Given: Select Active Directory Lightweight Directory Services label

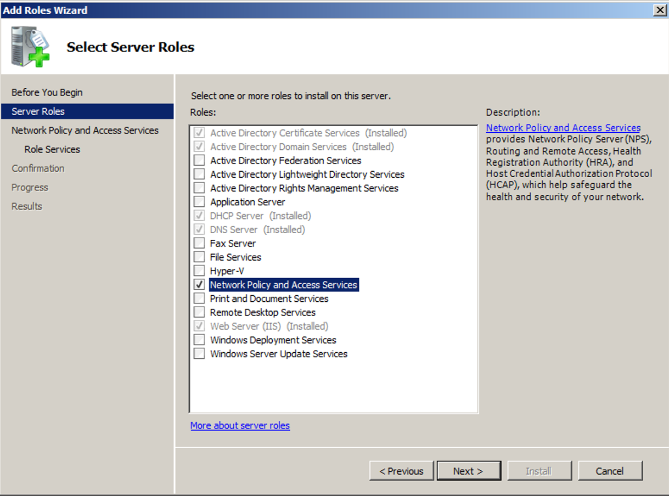Looking at the screenshot, I should 307,174.
